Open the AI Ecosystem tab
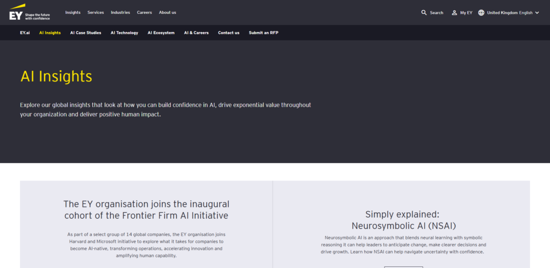Image resolution: width=550 pixels, height=268 pixels. coord(161,33)
